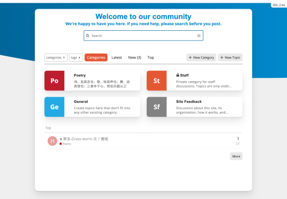The image size is (287, 199).
Task: Open the gray Sf Site Feedback badge
Action: [x=156, y=107]
